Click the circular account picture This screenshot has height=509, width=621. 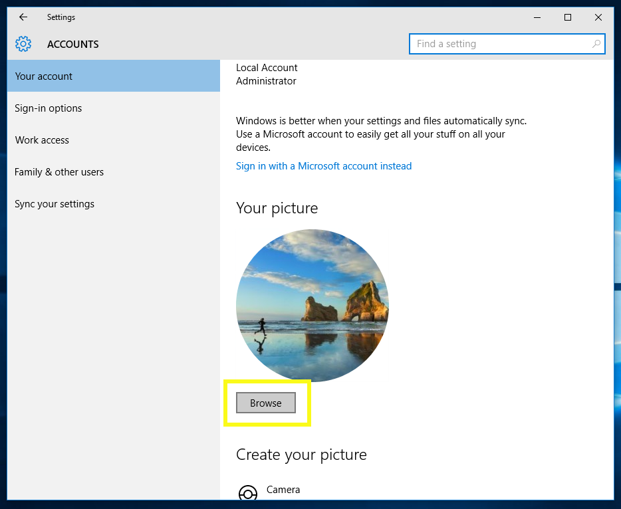[312, 305]
